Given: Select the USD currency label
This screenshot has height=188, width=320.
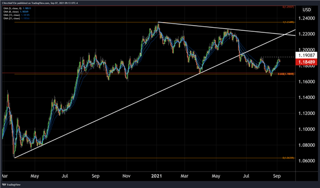Looking at the screenshot, I should click(x=307, y=10).
